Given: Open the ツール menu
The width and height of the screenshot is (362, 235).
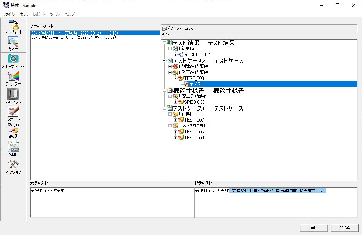Looking at the screenshot, I should (55, 14).
